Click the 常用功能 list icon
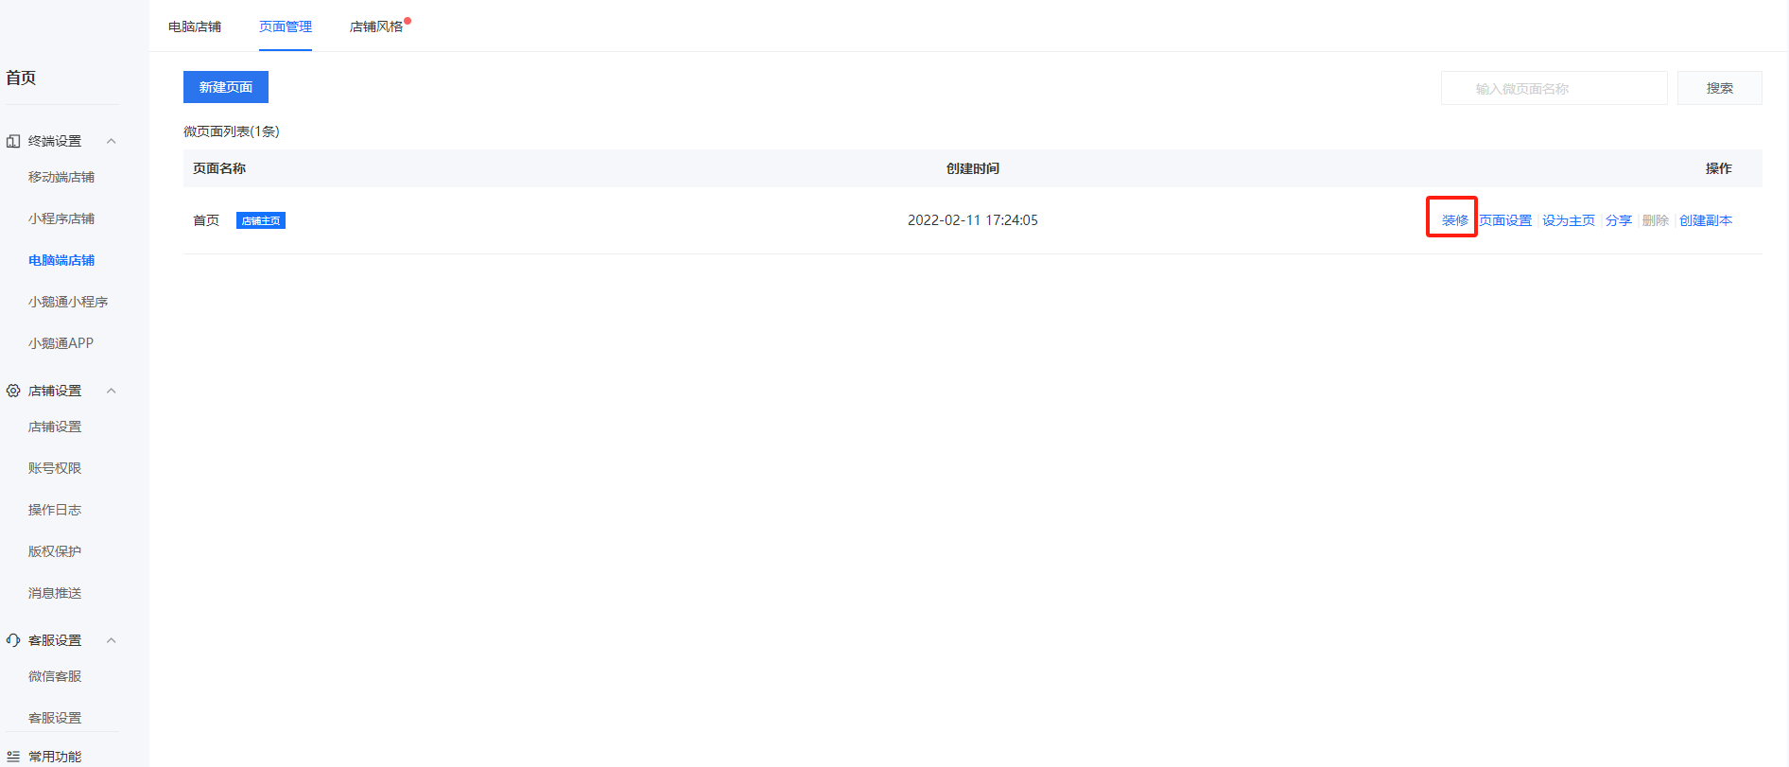 click(x=13, y=757)
